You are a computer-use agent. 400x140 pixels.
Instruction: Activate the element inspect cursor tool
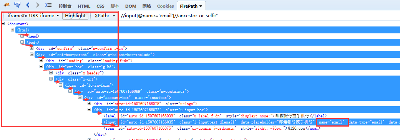(x=17, y=5)
